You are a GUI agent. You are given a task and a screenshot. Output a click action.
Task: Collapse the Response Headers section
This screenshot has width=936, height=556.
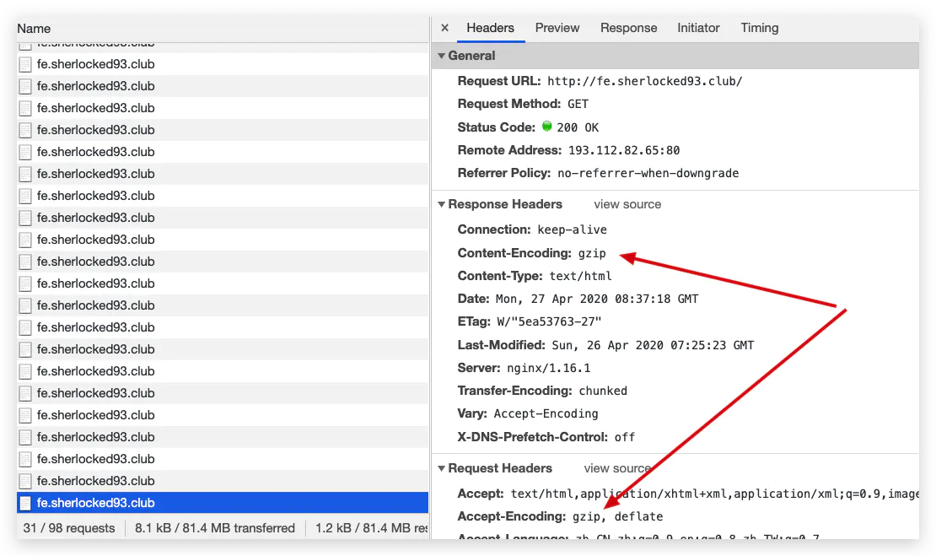441,204
